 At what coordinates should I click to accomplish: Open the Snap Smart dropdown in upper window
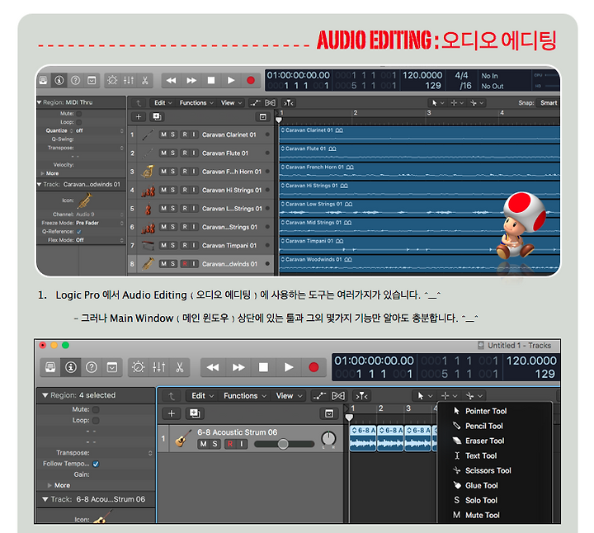click(x=548, y=102)
